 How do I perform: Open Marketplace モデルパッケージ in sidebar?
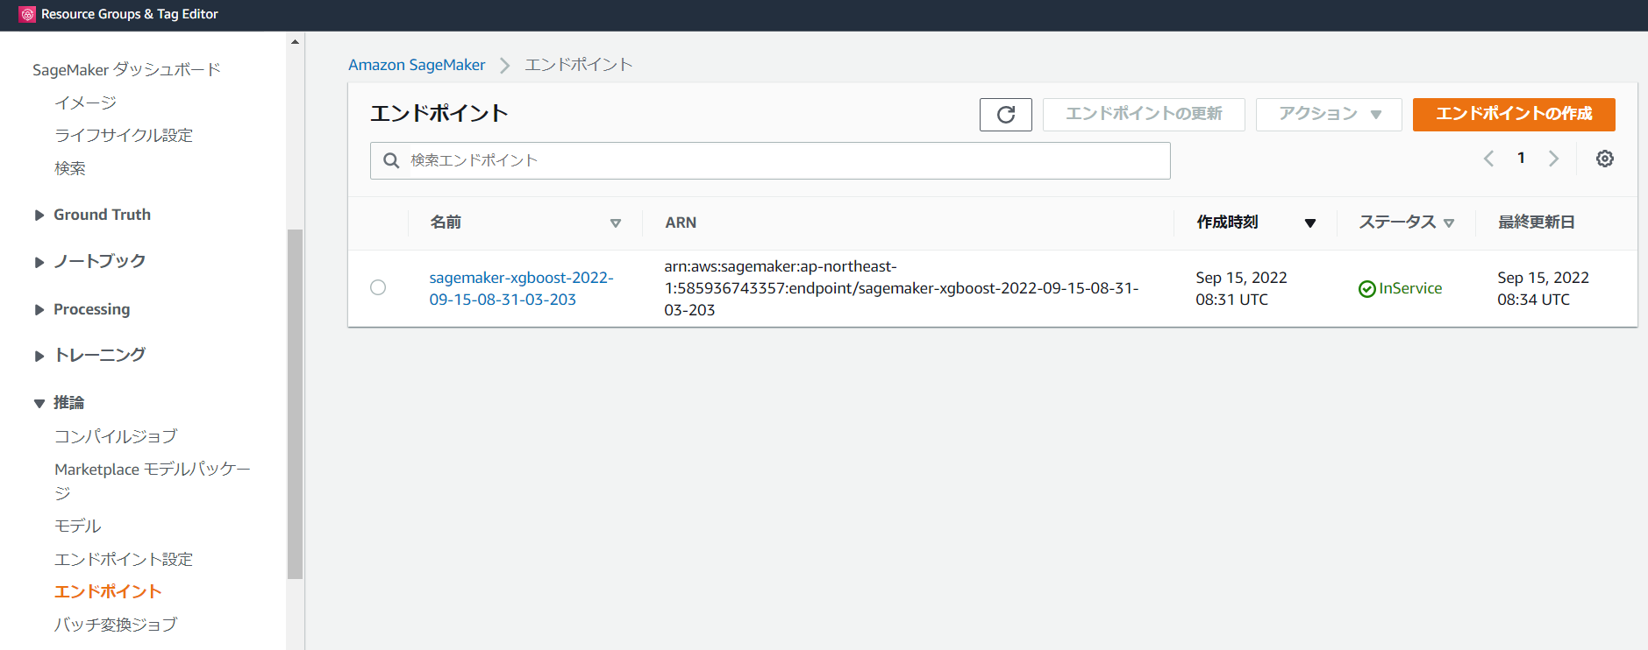coord(153,481)
